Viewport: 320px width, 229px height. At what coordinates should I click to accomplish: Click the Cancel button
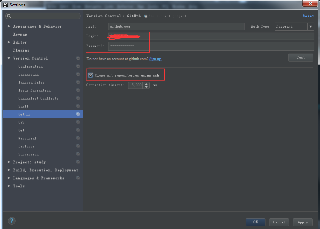coord(279,222)
